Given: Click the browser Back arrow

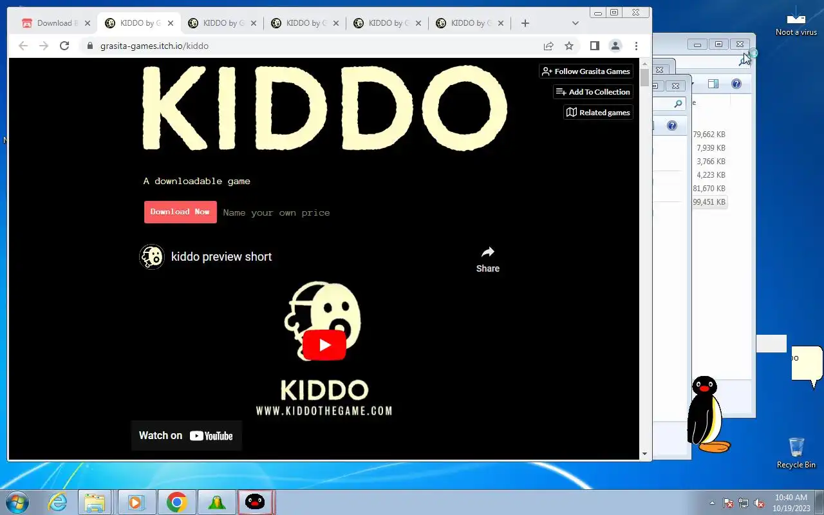Looking at the screenshot, I should 23,46.
